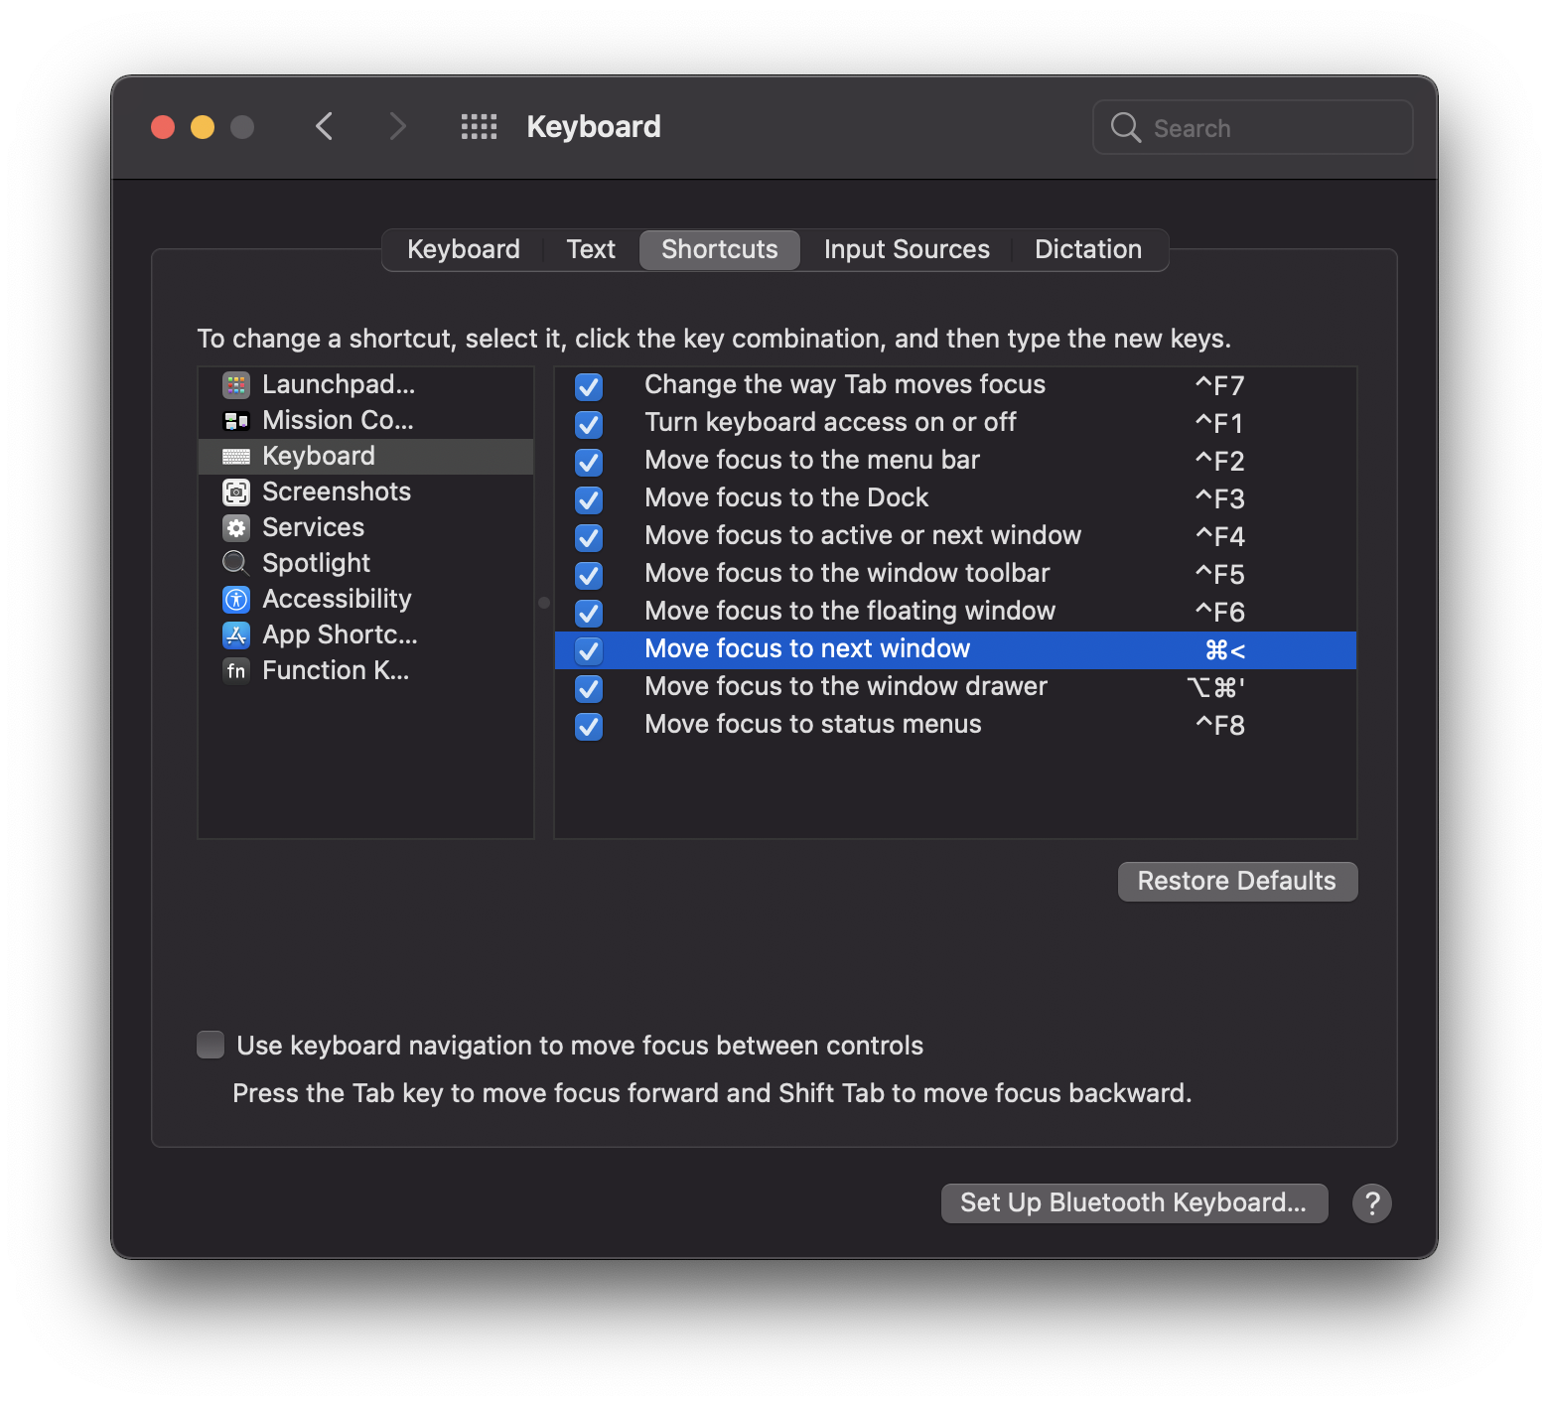This screenshot has height=1406, width=1549.
Task: Click the Mission Control icon in the sidebar
Action: pos(236,421)
